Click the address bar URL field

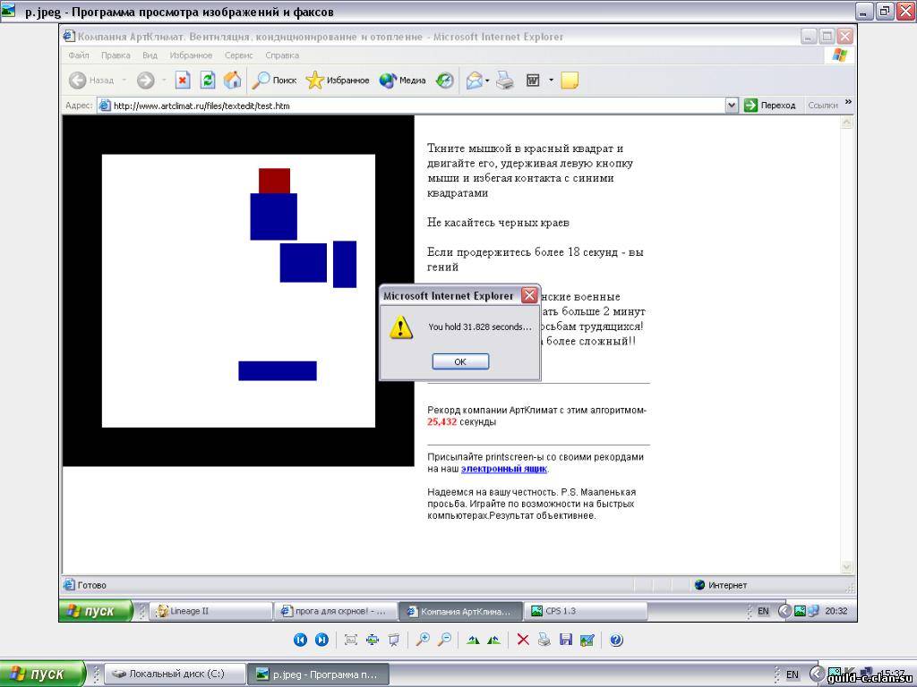tap(411, 106)
